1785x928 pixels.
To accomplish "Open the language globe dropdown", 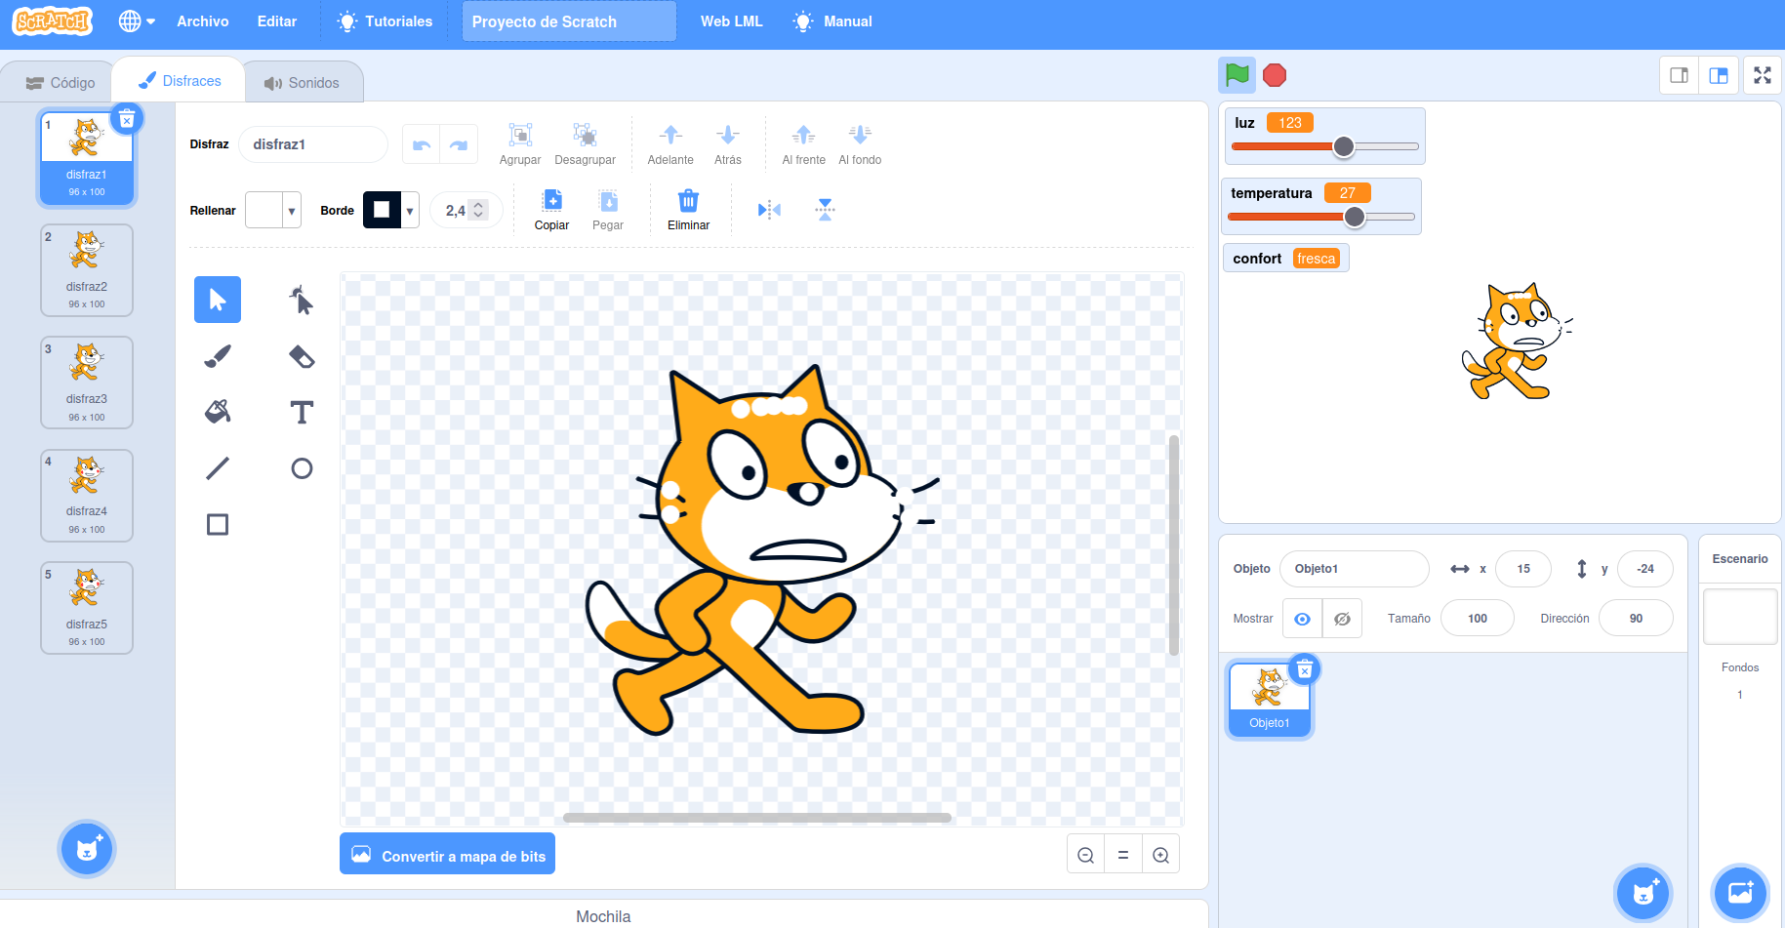I will coord(137,21).
